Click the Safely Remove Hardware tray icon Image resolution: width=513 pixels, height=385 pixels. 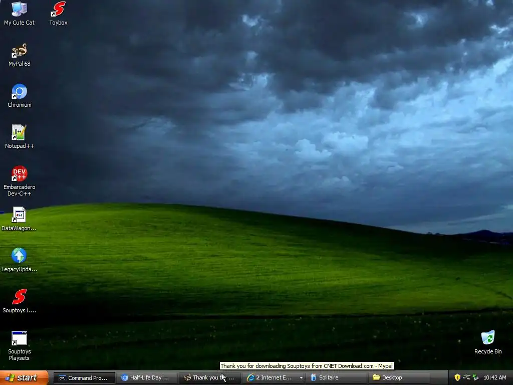pos(475,377)
